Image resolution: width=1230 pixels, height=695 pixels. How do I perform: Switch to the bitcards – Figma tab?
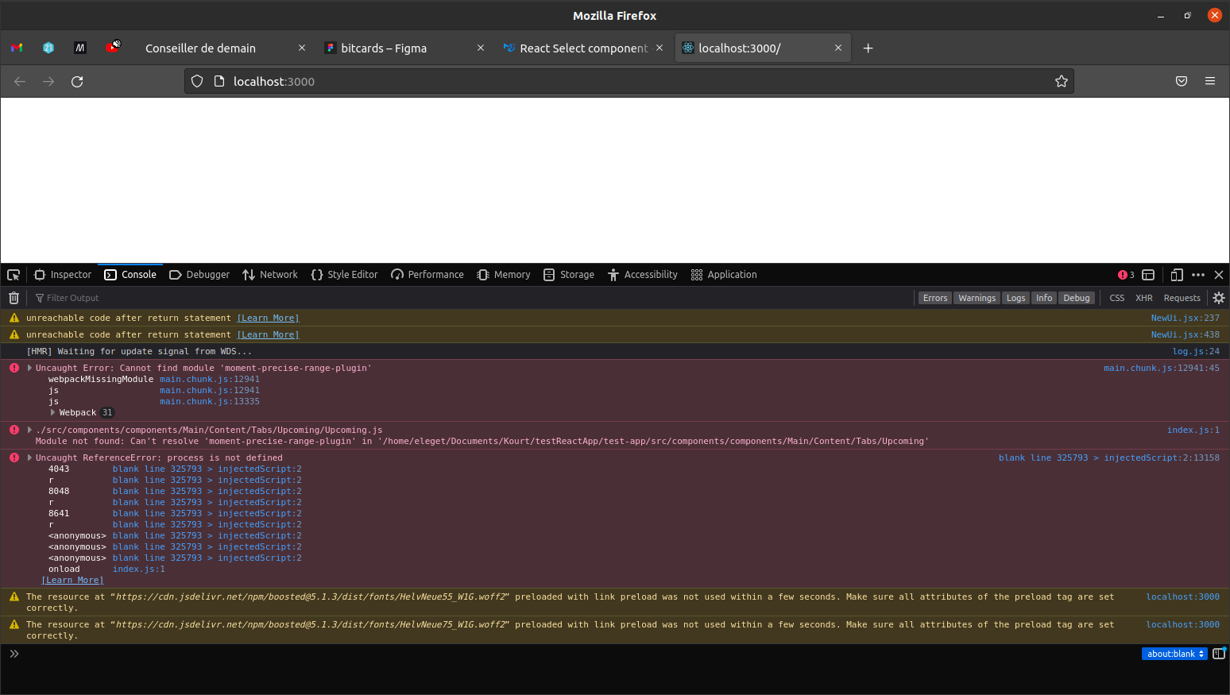384,48
